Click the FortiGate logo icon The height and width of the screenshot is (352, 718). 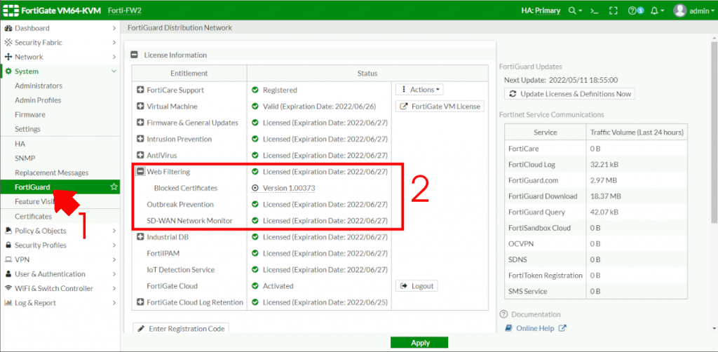click(x=11, y=11)
